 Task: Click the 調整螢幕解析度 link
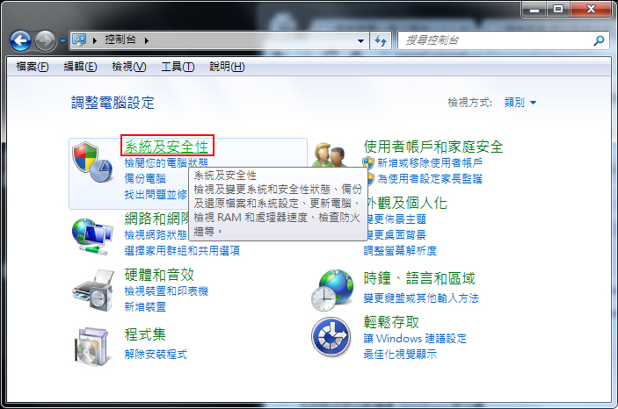pos(400,251)
